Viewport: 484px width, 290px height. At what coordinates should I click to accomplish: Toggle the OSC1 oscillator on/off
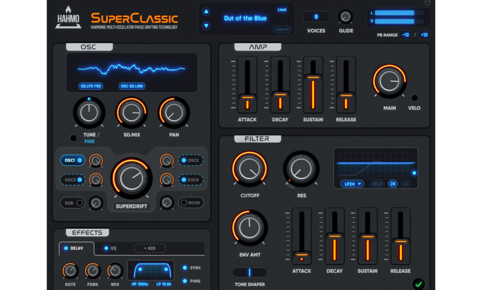click(72, 160)
